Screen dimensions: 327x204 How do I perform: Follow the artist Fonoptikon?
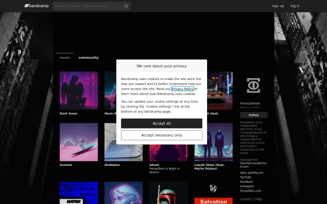click(253, 115)
